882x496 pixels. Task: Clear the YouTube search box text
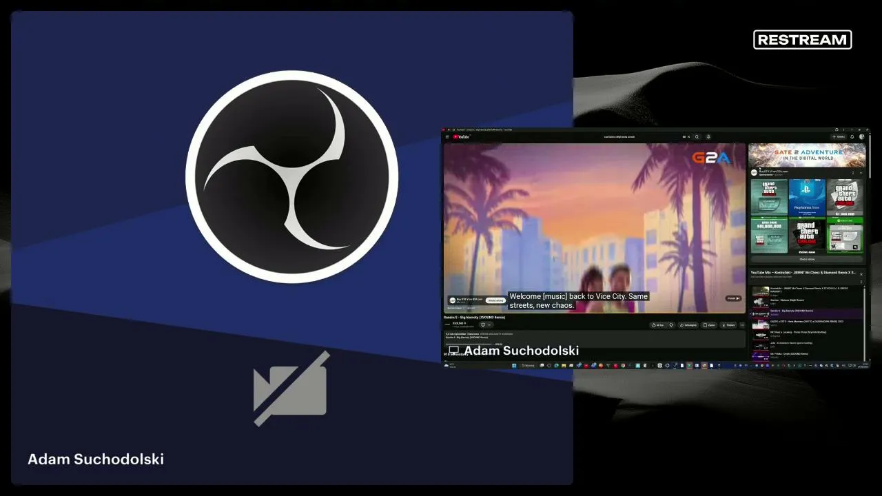point(688,136)
